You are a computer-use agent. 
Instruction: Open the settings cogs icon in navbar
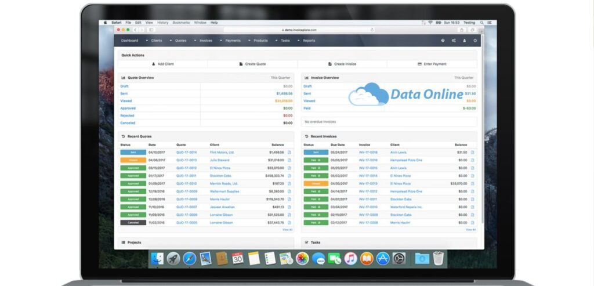454,41
